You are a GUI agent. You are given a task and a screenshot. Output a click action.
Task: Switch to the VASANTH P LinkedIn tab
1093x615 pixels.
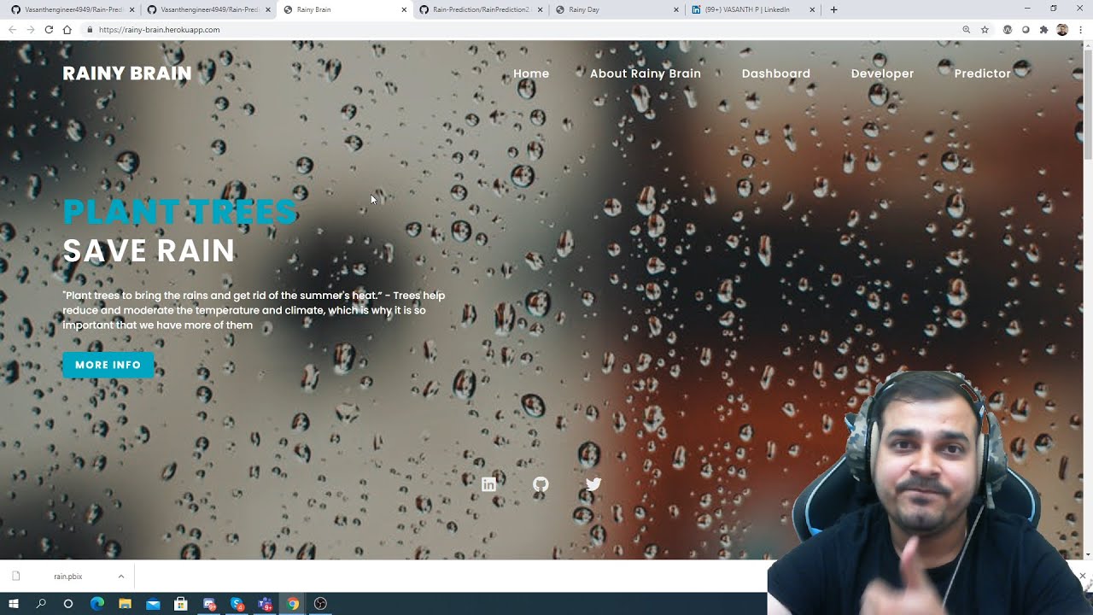click(x=751, y=9)
